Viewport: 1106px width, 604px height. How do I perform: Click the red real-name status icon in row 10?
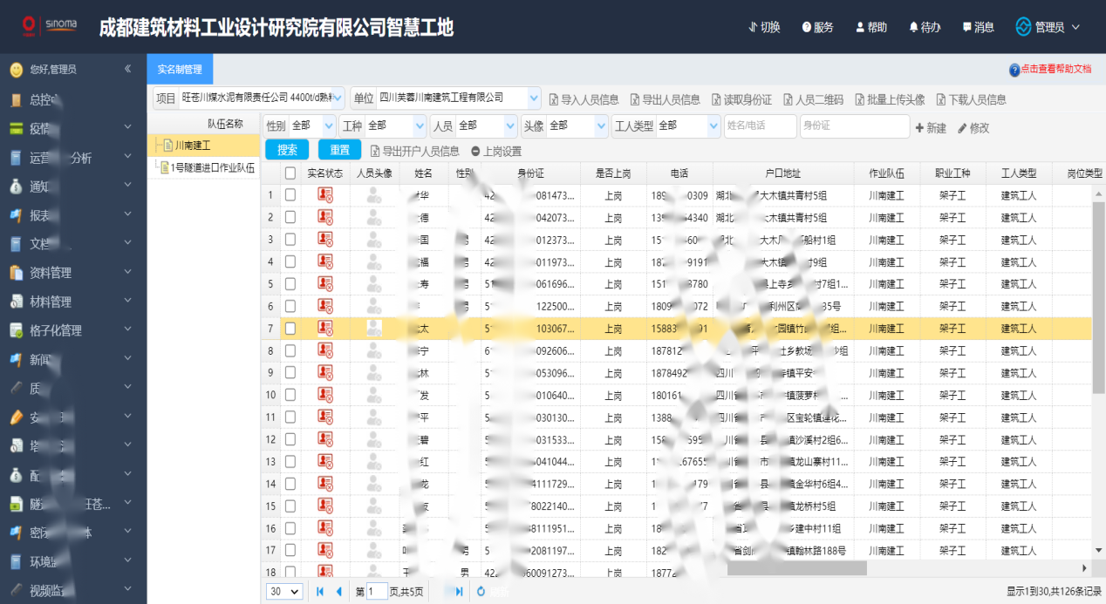[x=325, y=395]
